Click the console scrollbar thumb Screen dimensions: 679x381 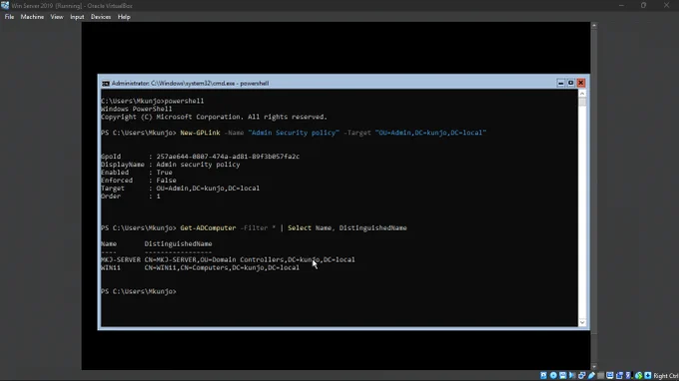click(x=582, y=102)
